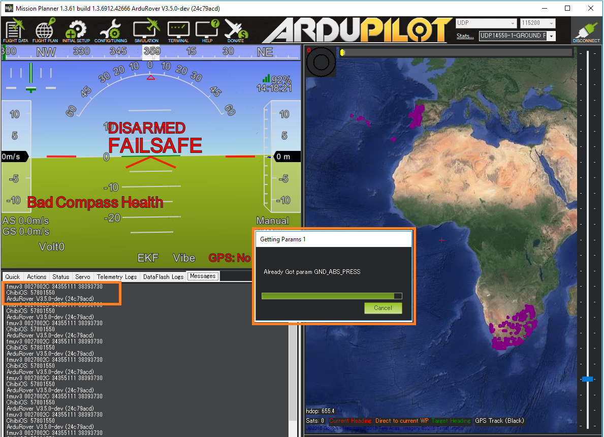The height and width of the screenshot is (437, 604).
Task: Open the Actions tab
Action: tap(36, 276)
